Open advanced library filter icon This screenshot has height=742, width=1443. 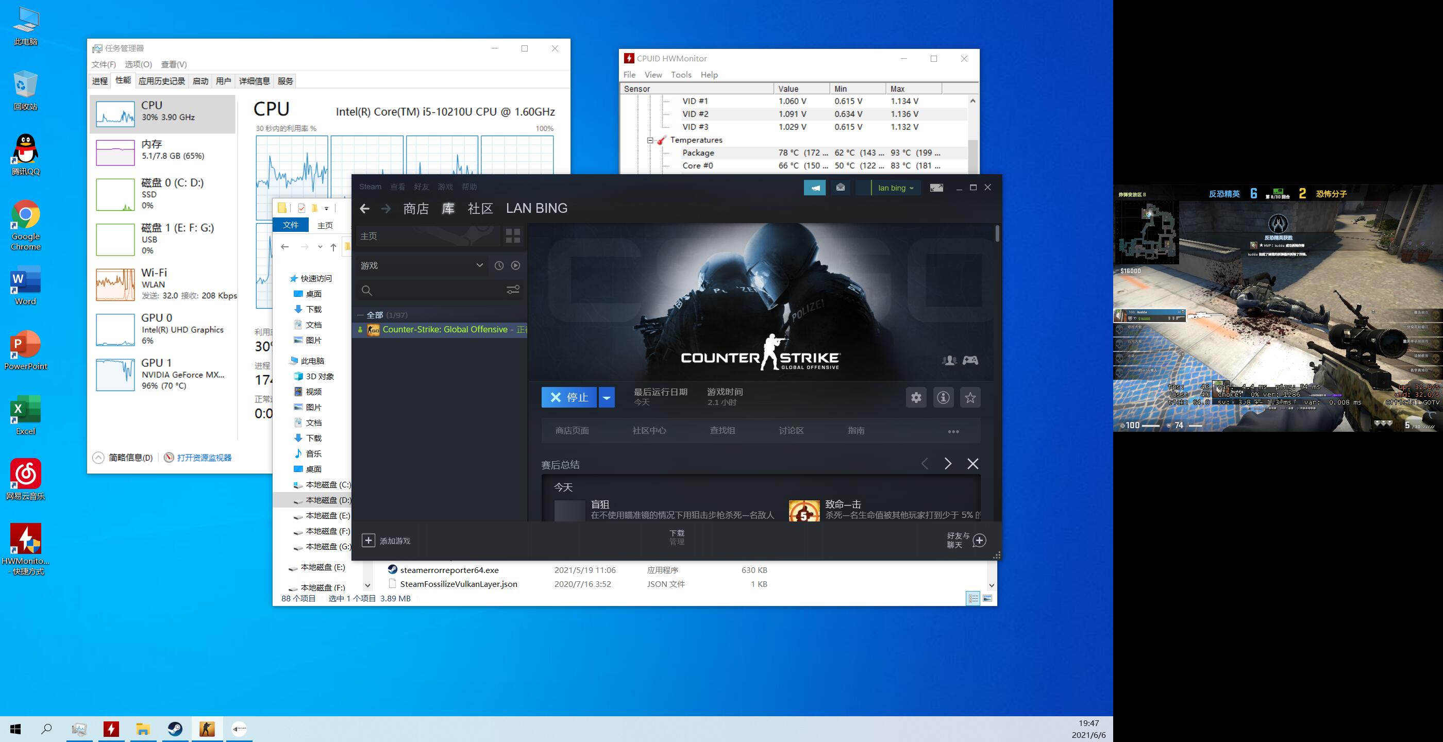point(513,290)
